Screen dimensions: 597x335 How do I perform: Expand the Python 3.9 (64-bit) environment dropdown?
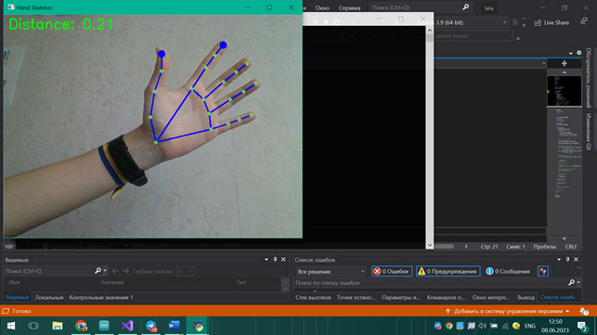coord(471,22)
